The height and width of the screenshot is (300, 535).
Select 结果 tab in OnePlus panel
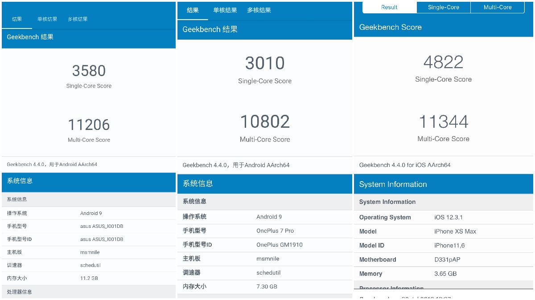[x=193, y=10]
